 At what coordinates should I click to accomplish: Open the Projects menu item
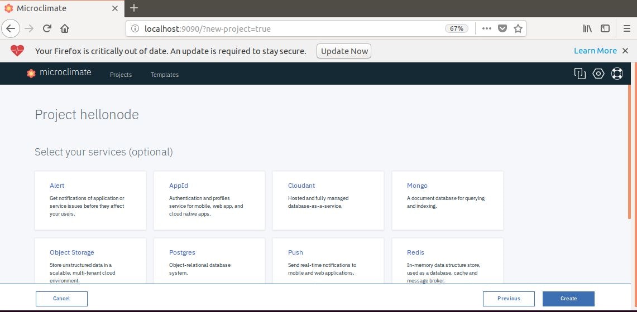tap(121, 75)
